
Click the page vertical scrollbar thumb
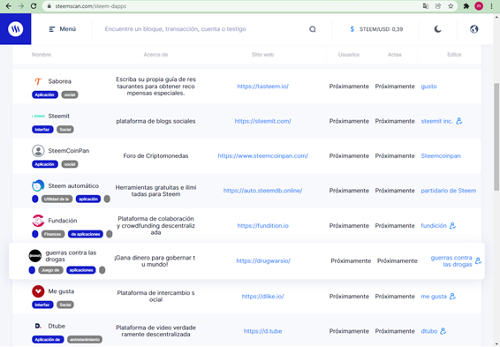tap(496, 137)
